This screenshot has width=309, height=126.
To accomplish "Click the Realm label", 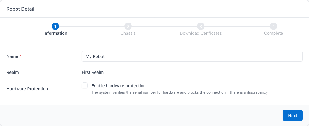I will [x=13, y=72].
